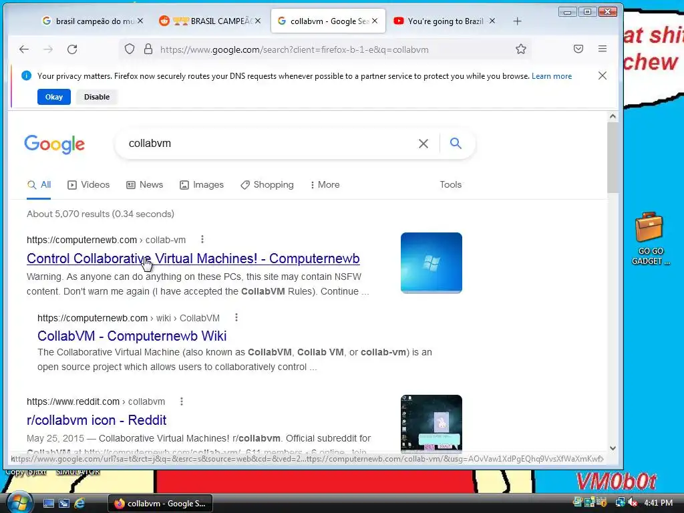Screen dimensions: 684x513
Task: Select the All results filter
Action: coord(39,184)
